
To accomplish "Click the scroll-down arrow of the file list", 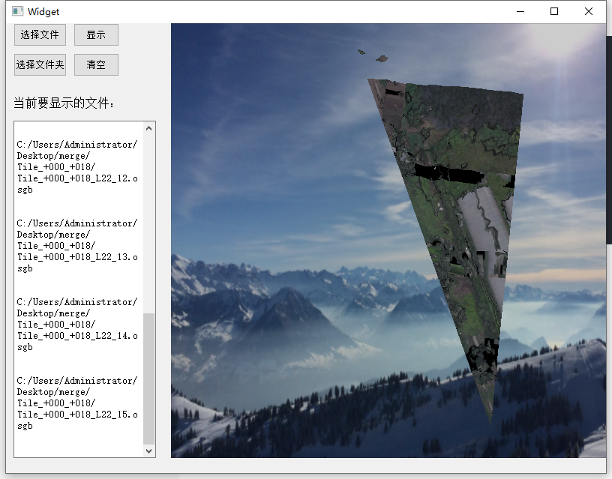I will 150,451.
